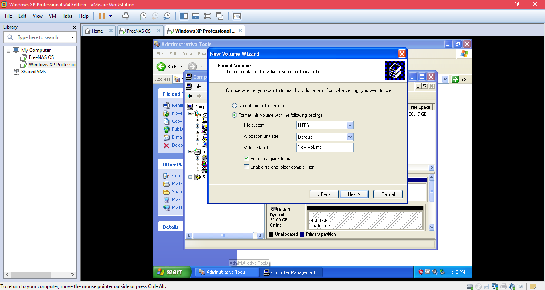
Task: Switch to the FreeNAS OS tab
Action: click(138, 31)
